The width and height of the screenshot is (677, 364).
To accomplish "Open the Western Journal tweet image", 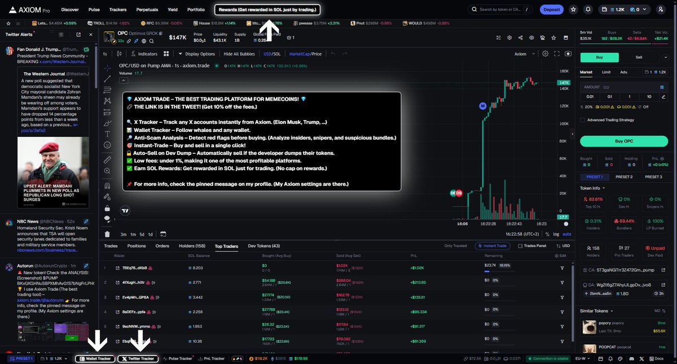I will pyautogui.click(x=53, y=174).
